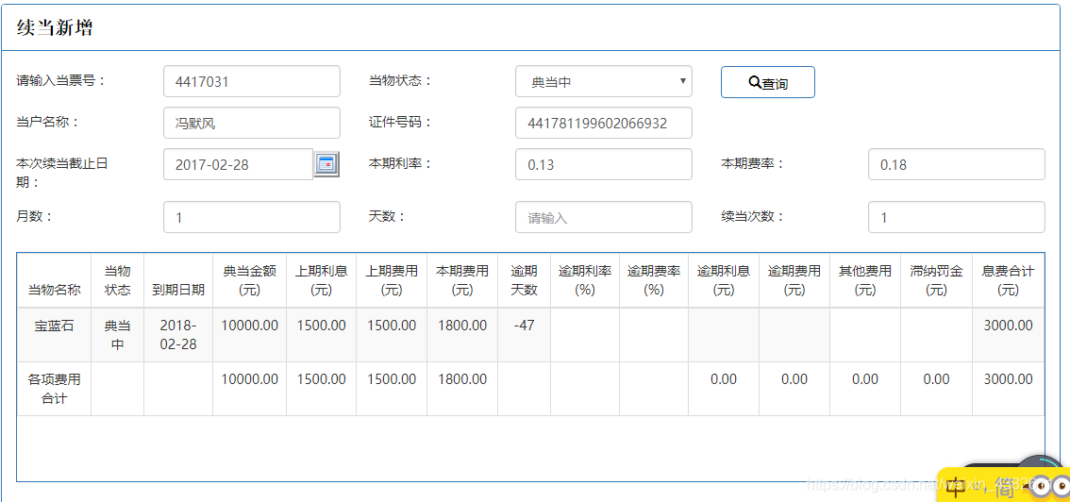Click the 月数 input field
Viewport: 1070px width, 502px height.
pyautogui.click(x=252, y=217)
